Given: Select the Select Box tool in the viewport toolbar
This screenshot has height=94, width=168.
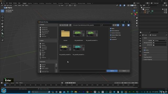Looking at the screenshot, I should click(x=2, y=11).
